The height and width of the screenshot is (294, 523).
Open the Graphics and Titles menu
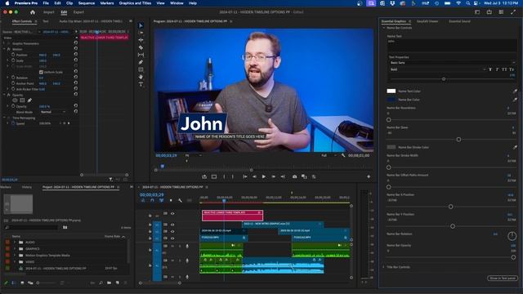tap(135, 3)
